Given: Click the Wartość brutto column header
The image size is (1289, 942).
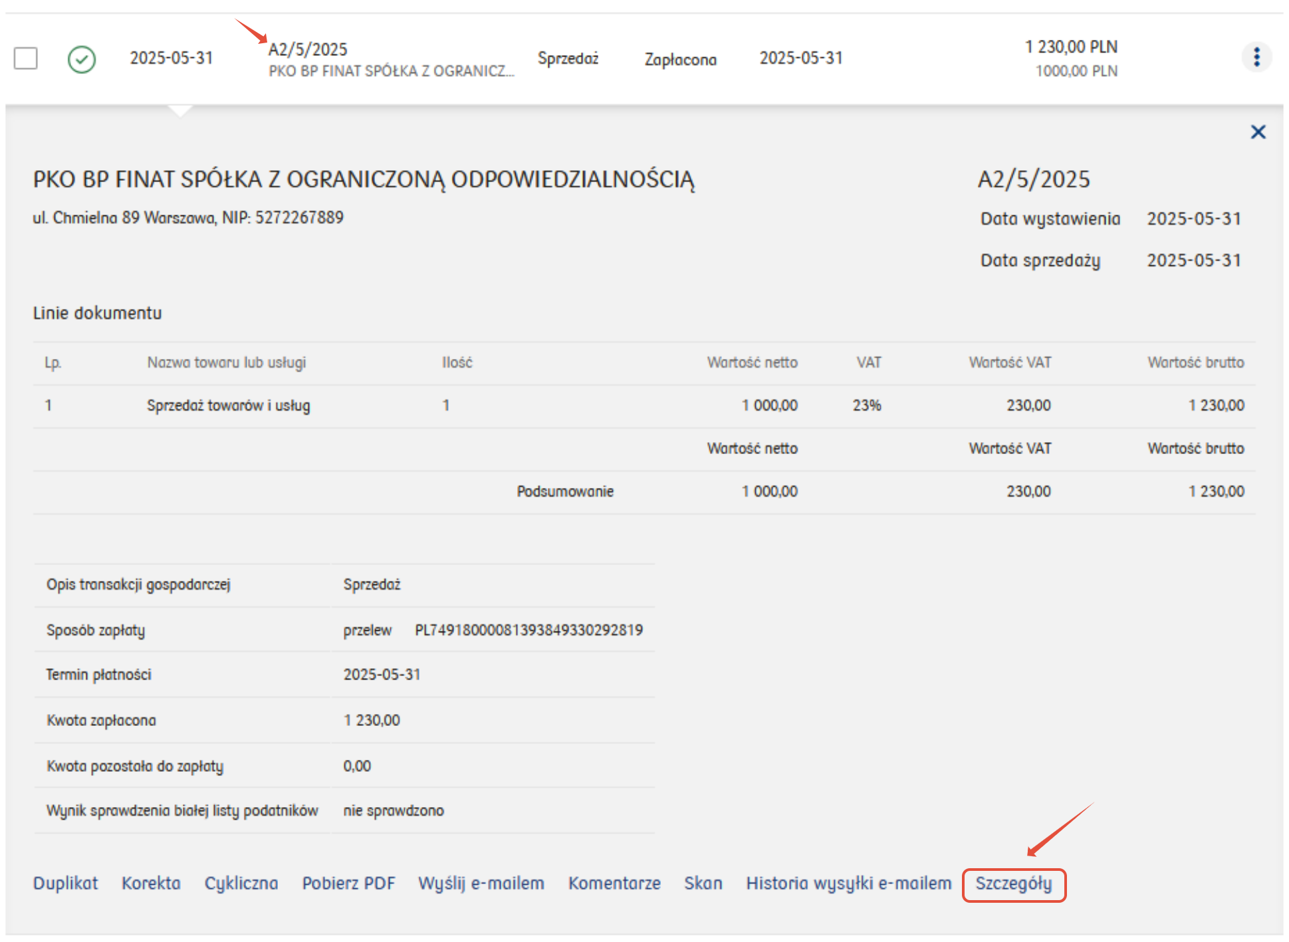Looking at the screenshot, I should (x=1195, y=362).
